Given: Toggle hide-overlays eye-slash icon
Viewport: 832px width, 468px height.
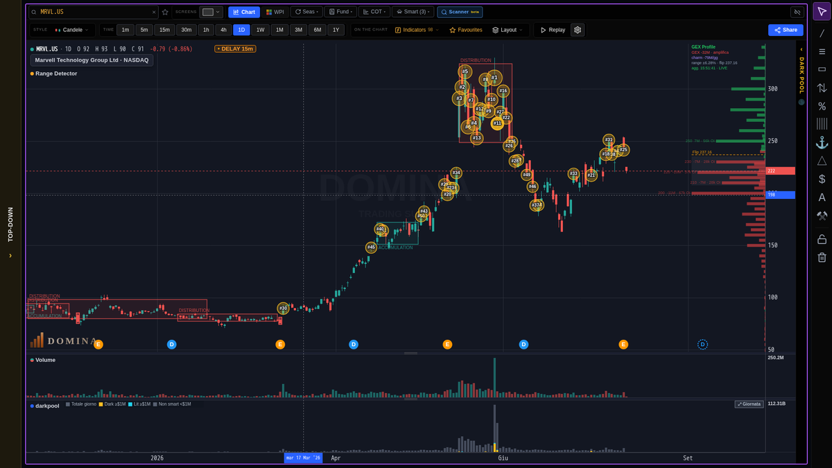Looking at the screenshot, I should click(797, 12).
